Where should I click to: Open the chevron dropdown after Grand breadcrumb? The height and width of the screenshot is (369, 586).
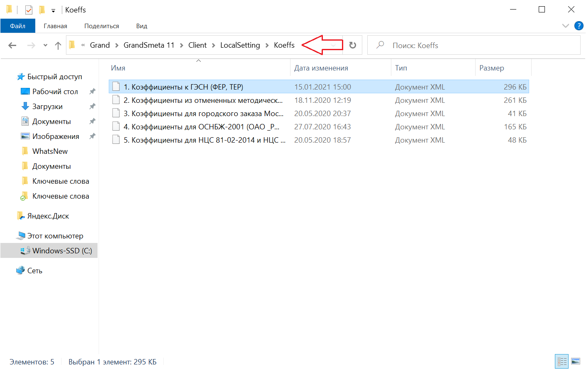(117, 45)
